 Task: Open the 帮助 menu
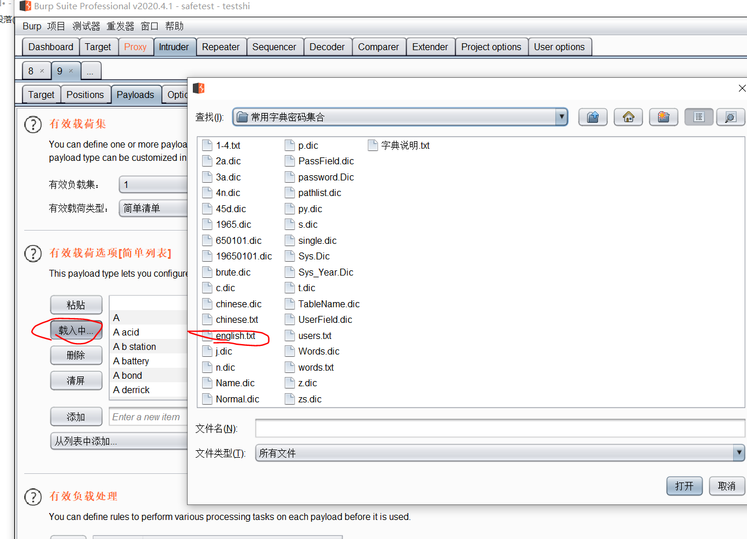point(174,26)
